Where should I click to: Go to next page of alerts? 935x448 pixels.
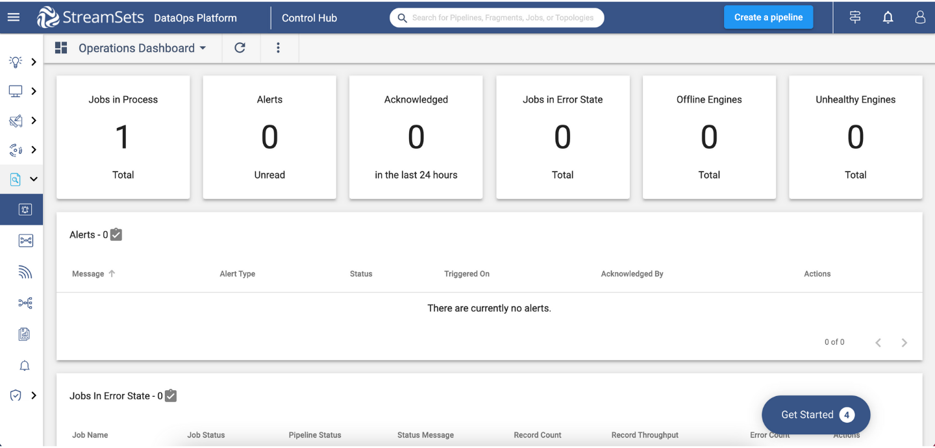(x=904, y=343)
